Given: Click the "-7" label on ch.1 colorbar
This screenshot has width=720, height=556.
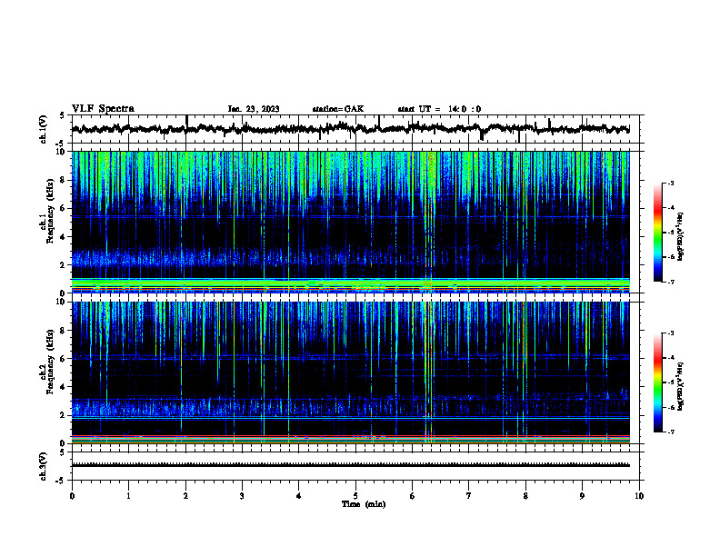Looking at the screenshot, I should pos(671,282).
